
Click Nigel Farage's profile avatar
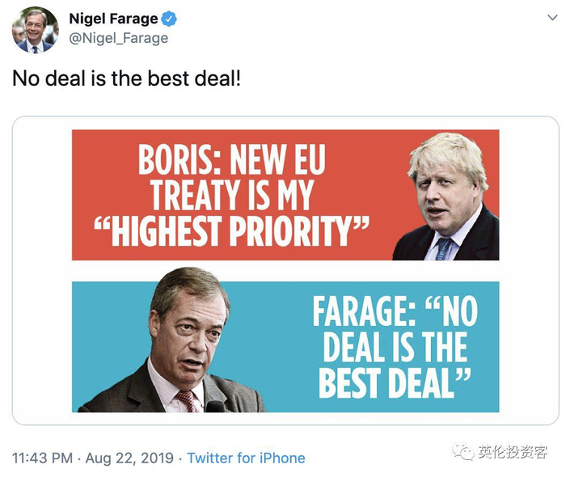[35, 30]
